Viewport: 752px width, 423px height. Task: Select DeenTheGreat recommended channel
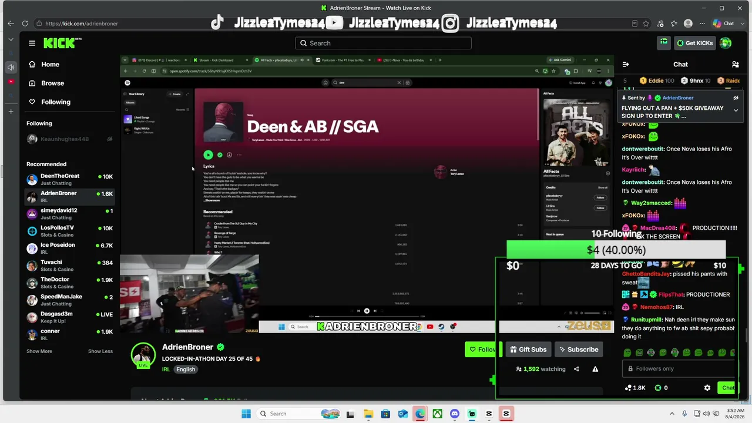70,179
